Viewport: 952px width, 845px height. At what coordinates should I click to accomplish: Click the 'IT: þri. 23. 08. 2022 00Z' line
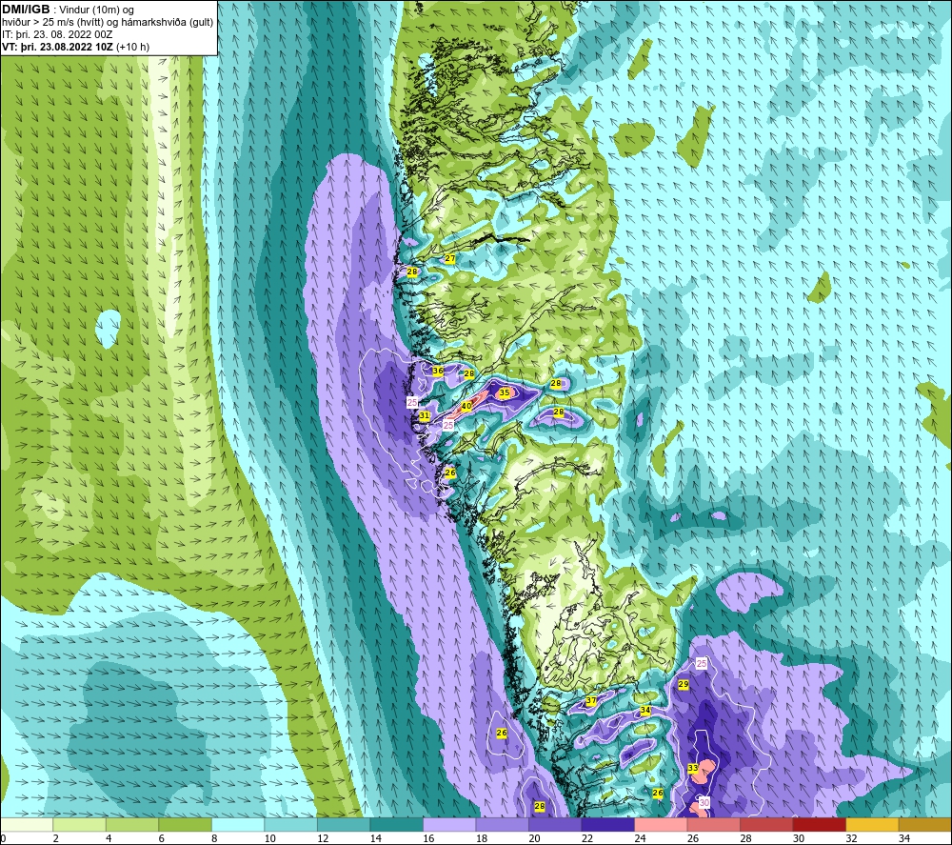[57, 34]
